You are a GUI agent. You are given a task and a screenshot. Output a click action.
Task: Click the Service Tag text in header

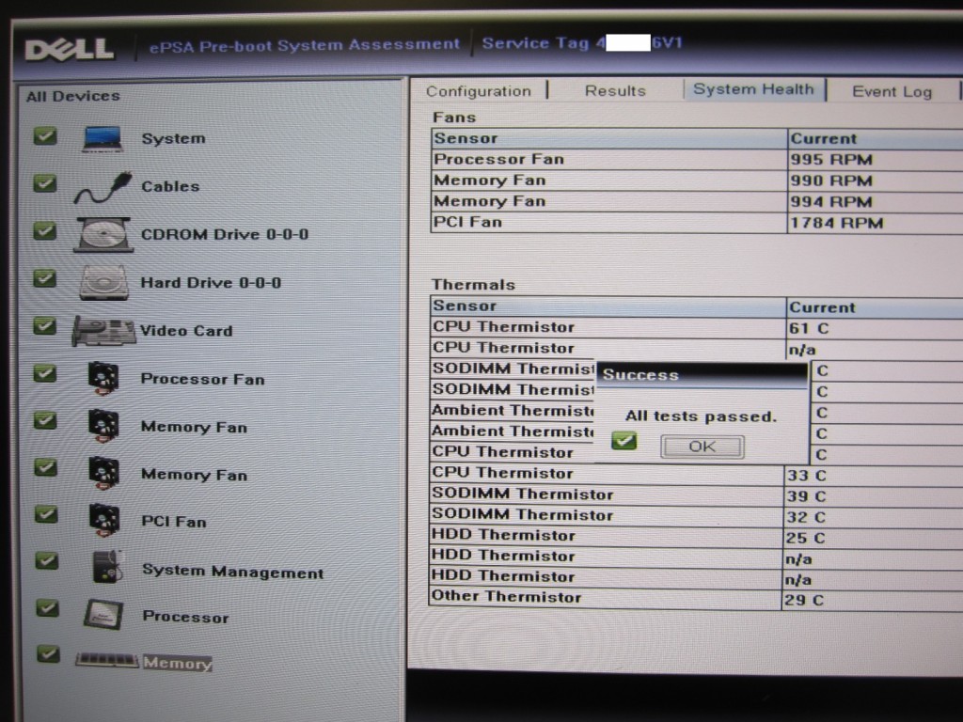582,43
